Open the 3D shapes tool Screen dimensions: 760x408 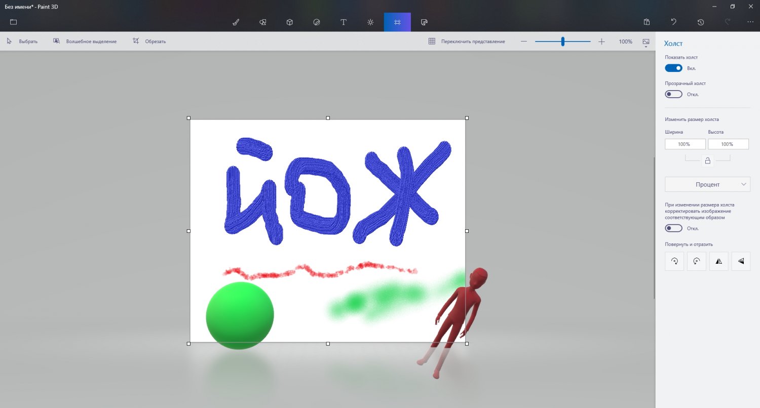click(x=289, y=22)
